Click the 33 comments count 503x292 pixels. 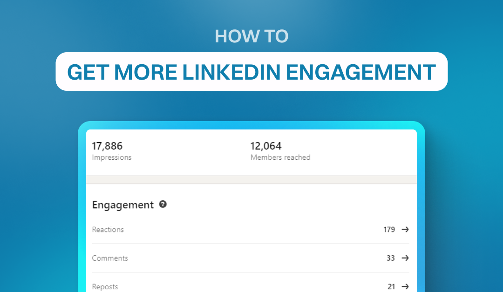click(x=390, y=258)
